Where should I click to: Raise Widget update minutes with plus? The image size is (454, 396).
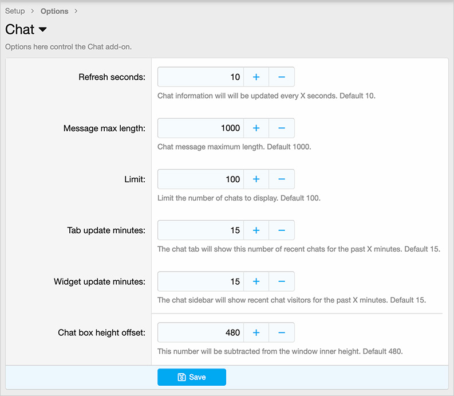pyautogui.click(x=256, y=281)
